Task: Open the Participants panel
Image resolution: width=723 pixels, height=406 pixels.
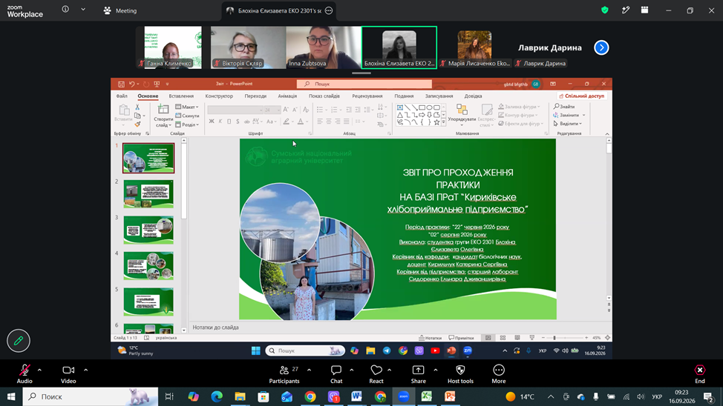Action: pos(284,374)
